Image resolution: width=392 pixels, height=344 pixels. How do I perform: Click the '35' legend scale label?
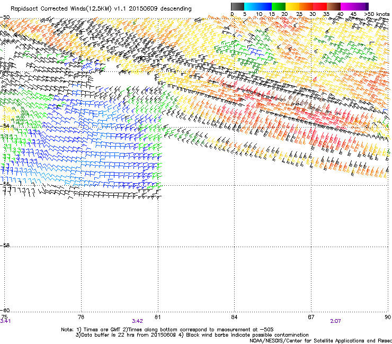(326, 14)
